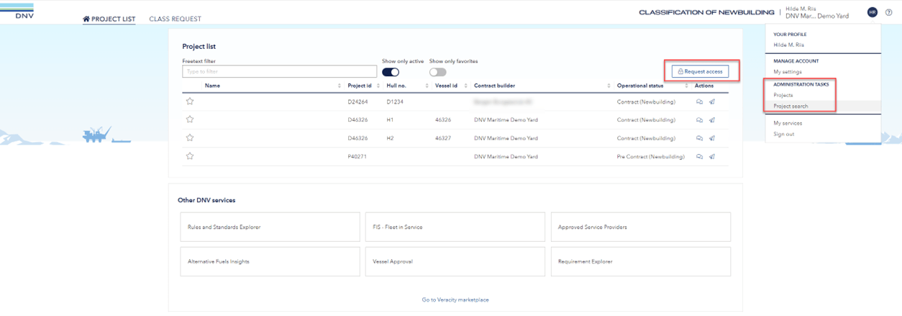The width and height of the screenshot is (902, 316).
Task: Focus the Freetext filter input field
Action: tap(280, 72)
